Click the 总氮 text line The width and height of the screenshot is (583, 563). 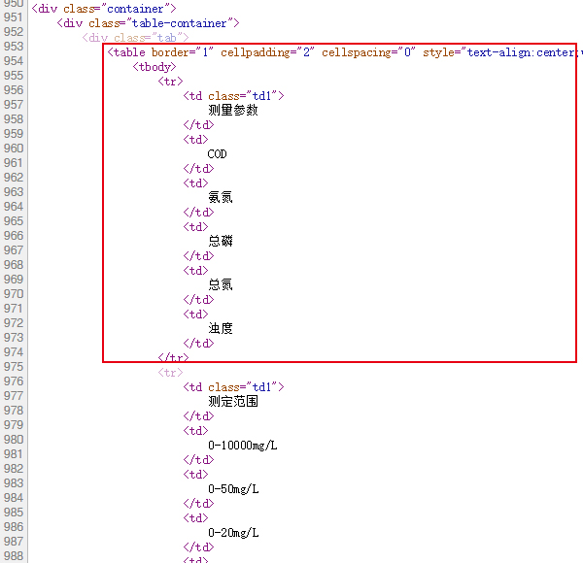pos(221,284)
